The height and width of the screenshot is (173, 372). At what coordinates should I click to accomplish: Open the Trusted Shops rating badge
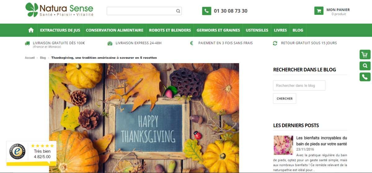point(31,154)
